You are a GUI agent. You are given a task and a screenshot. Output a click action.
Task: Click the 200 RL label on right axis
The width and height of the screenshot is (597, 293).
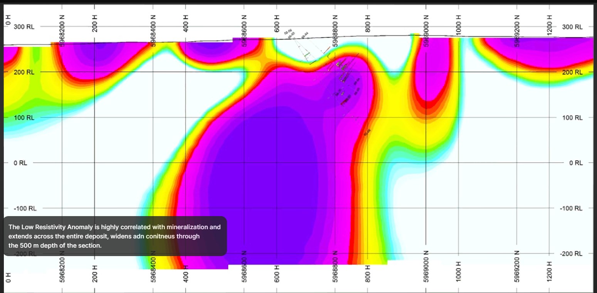(x=572, y=72)
